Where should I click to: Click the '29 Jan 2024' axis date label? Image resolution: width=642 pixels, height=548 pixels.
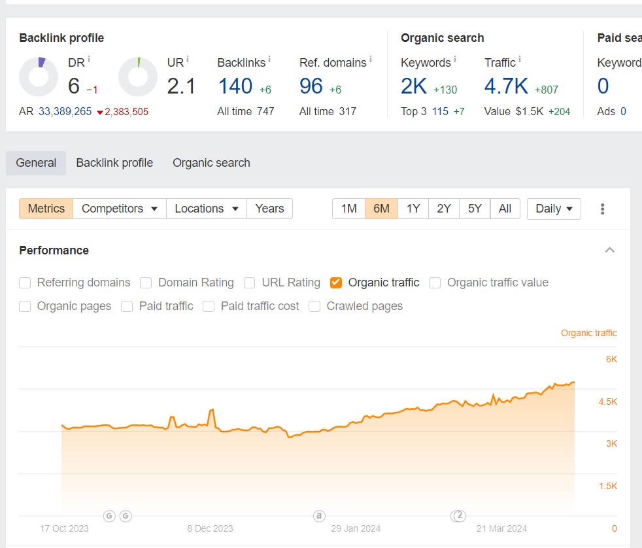(356, 528)
